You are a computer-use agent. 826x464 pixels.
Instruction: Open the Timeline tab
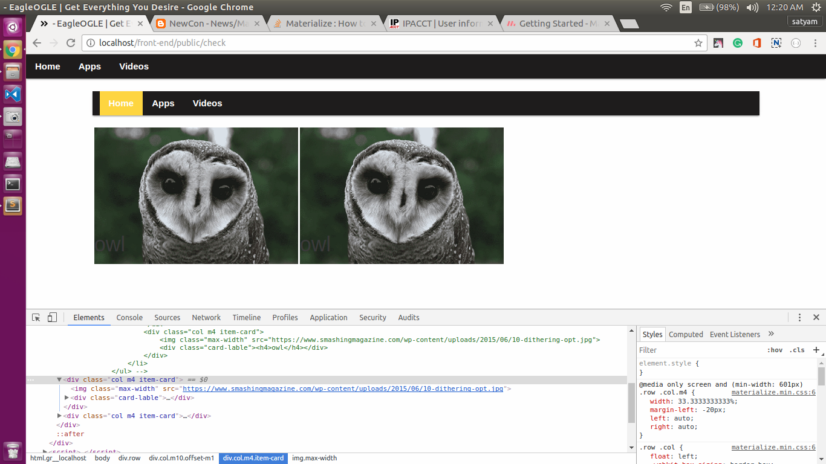(x=247, y=317)
